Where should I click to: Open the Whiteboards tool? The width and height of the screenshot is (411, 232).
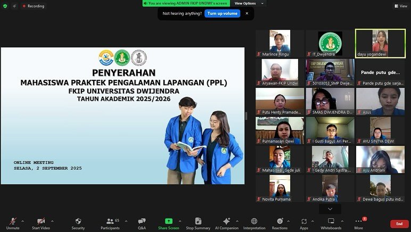pos(331,223)
